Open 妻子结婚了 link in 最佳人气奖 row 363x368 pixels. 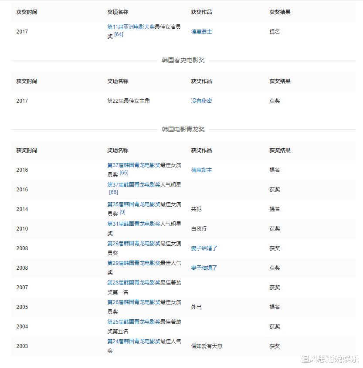tap(204, 268)
